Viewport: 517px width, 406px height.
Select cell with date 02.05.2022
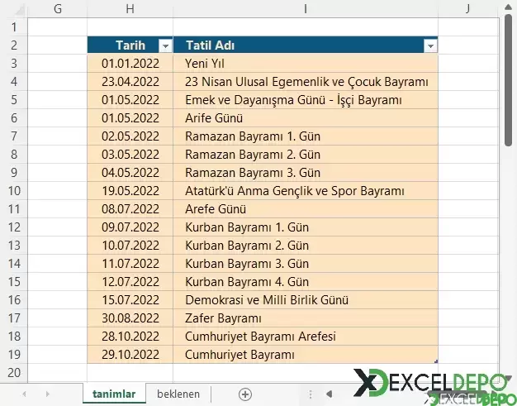click(130, 136)
